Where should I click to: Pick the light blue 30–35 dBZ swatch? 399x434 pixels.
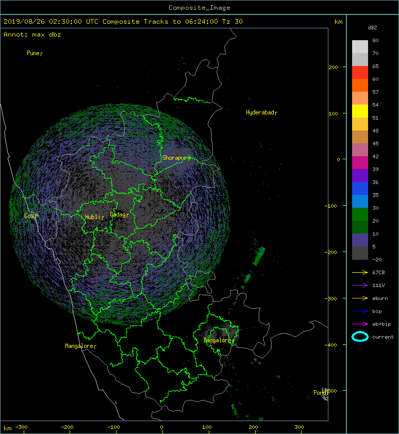click(360, 201)
